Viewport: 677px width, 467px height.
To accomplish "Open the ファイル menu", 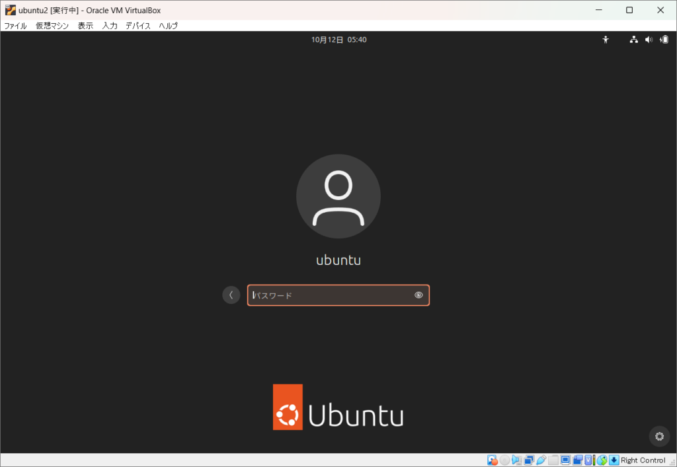I will pos(16,26).
